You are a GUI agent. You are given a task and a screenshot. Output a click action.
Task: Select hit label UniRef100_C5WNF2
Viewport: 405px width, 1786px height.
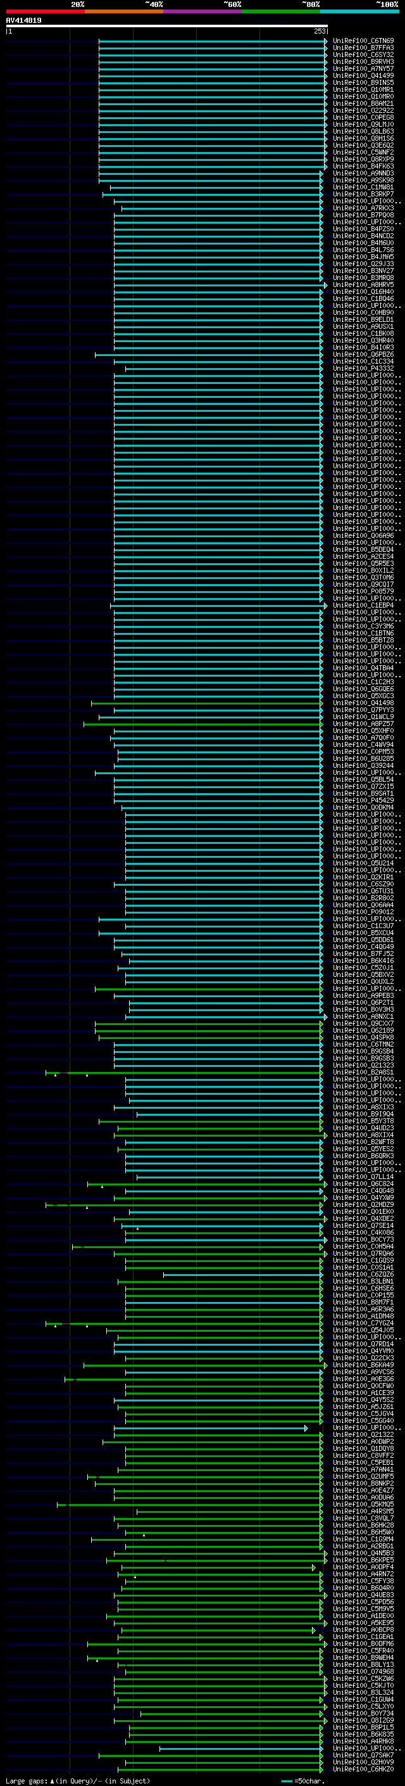pyautogui.click(x=363, y=152)
